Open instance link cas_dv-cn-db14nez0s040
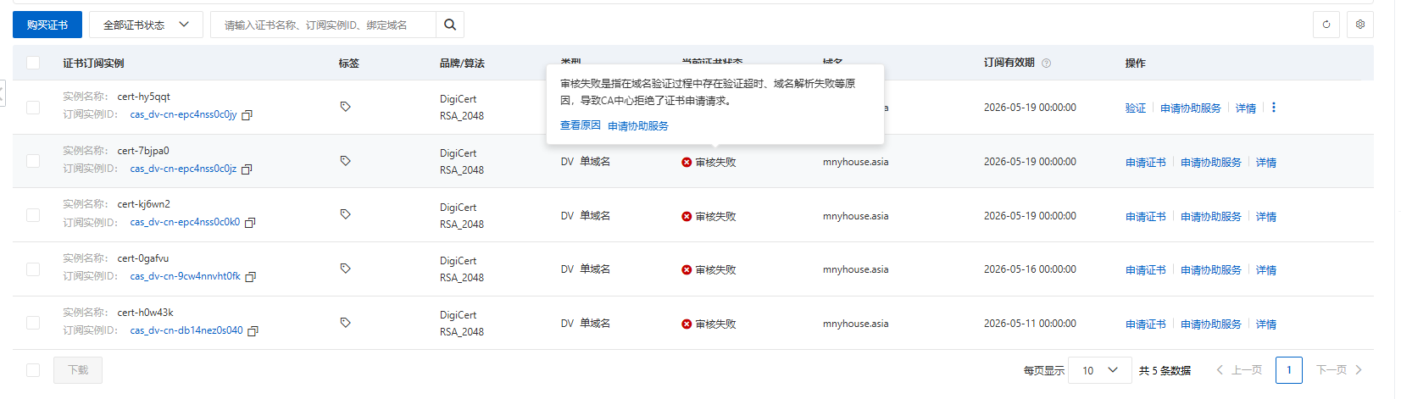Image resolution: width=1401 pixels, height=399 pixels. [x=186, y=330]
